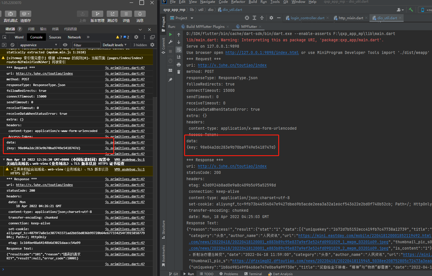Viewport: 432px width, 276px height.
Task: Pin the MPFlutter run output tab
Action: (170, 79)
